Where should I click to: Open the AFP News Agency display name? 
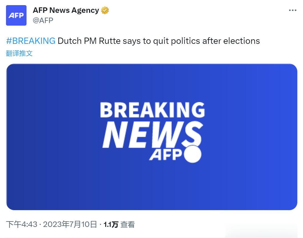click(66, 11)
